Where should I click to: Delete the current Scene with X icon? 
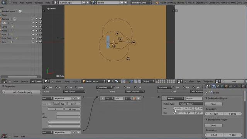pyautogui.click(x=125, y=3)
